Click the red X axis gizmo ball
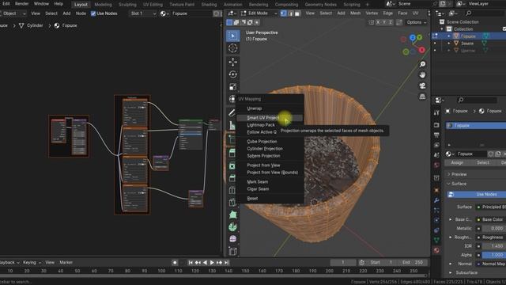This screenshot has height=285, width=506. coord(421,50)
